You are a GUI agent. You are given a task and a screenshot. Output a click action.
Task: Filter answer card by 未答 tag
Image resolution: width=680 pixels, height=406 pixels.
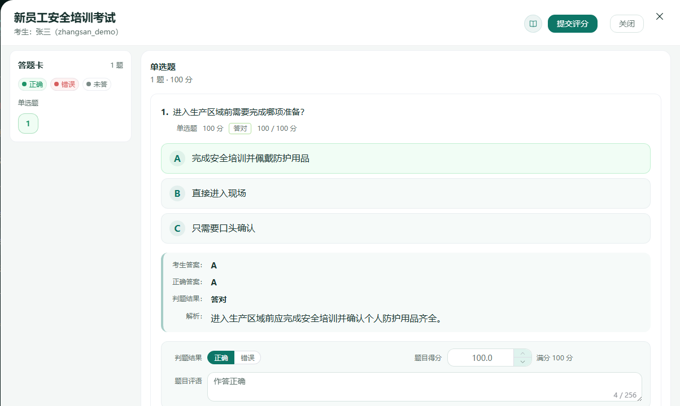pyautogui.click(x=97, y=85)
